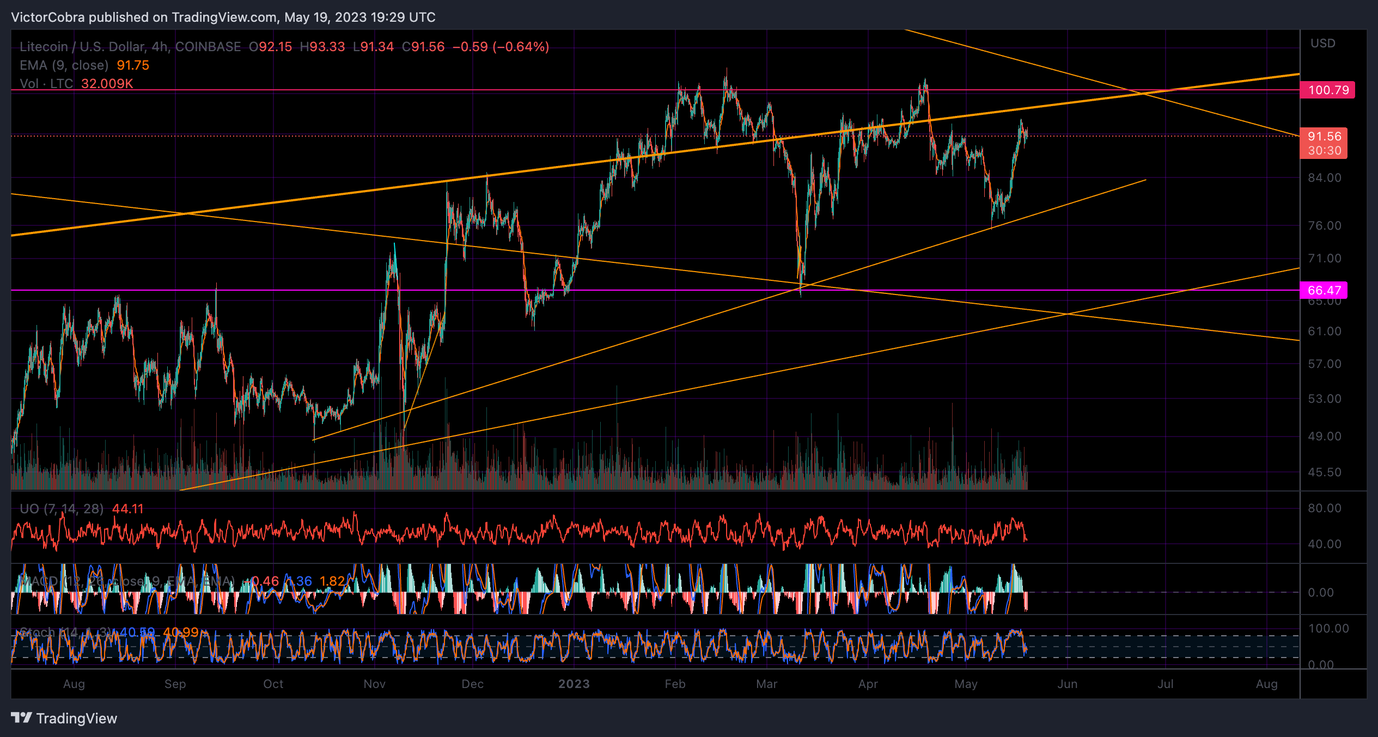Select the 66.47 magenta price label
Viewport: 1378px width, 737px height.
point(1324,290)
